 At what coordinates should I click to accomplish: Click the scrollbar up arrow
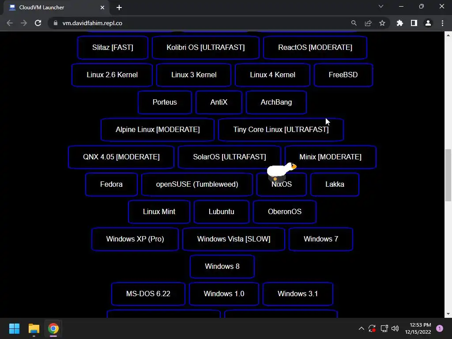[448, 35]
